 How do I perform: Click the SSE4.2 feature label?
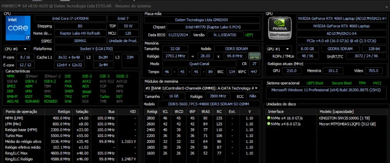click(50, 81)
